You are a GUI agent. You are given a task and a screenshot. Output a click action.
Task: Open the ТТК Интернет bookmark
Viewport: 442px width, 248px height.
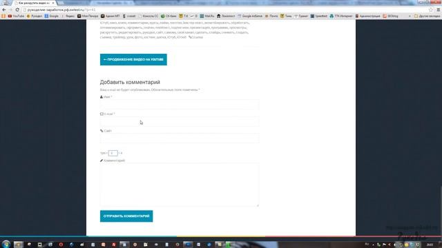coord(341,16)
